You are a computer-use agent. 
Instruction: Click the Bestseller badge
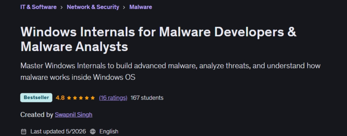pos(36,98)
